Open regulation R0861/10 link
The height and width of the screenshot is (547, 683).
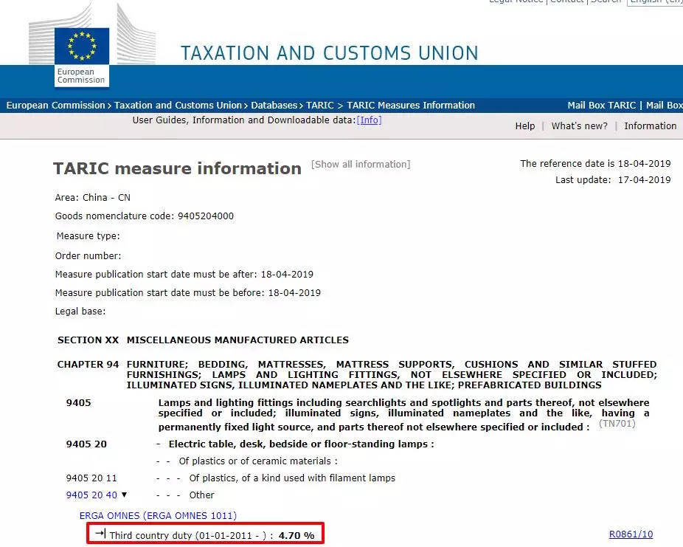pyautogui.click(x=631, y=534)
